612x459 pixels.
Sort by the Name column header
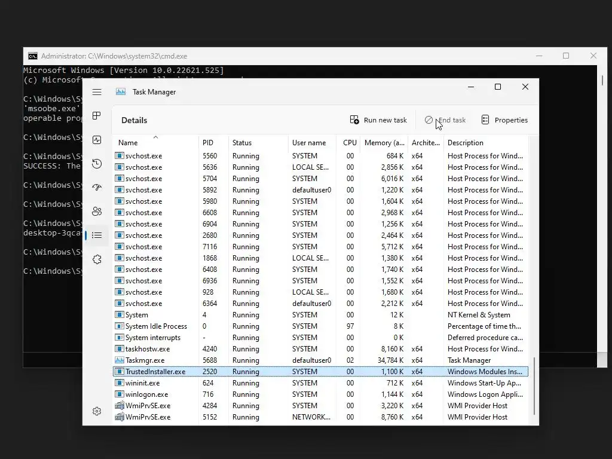point(155,142)
